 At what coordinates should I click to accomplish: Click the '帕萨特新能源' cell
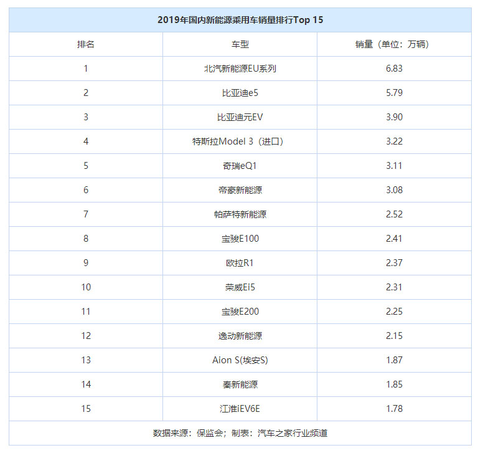[x=240, y=214]
